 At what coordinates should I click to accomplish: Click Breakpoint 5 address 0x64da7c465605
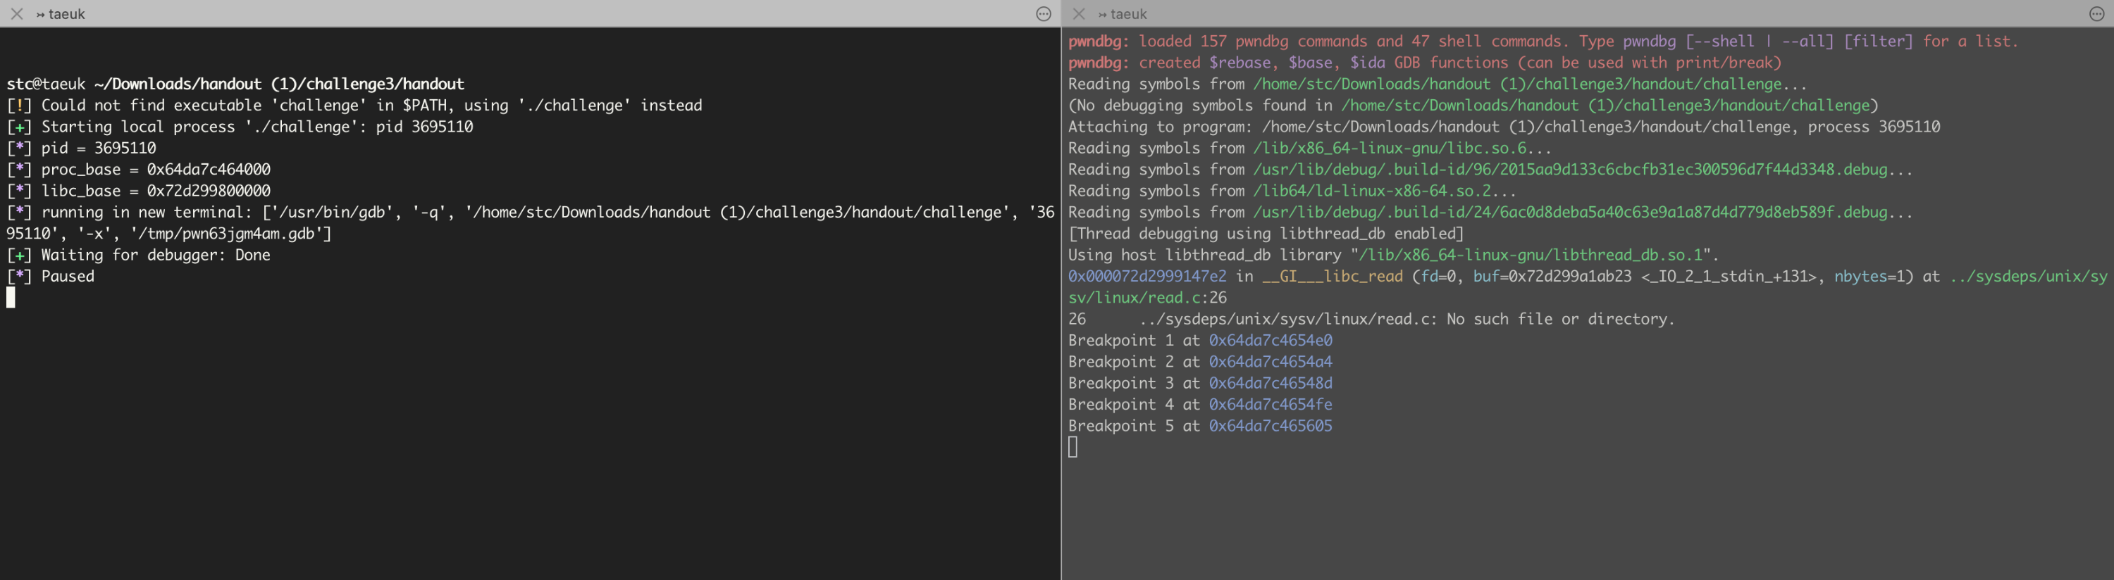(x=1271, y=426)
